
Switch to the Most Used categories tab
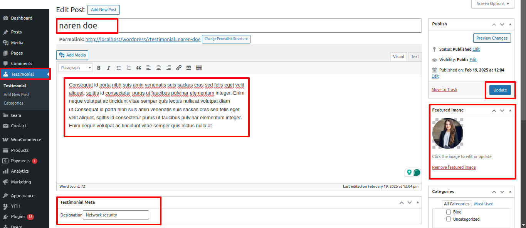(484, 204)
